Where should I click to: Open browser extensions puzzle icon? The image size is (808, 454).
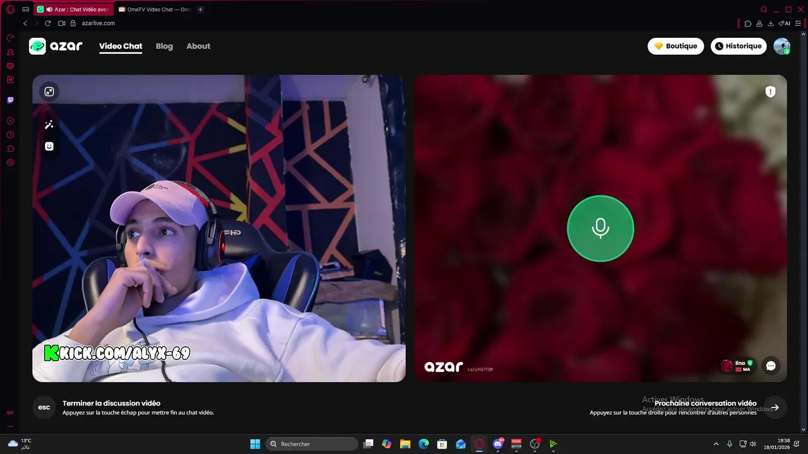748,23
